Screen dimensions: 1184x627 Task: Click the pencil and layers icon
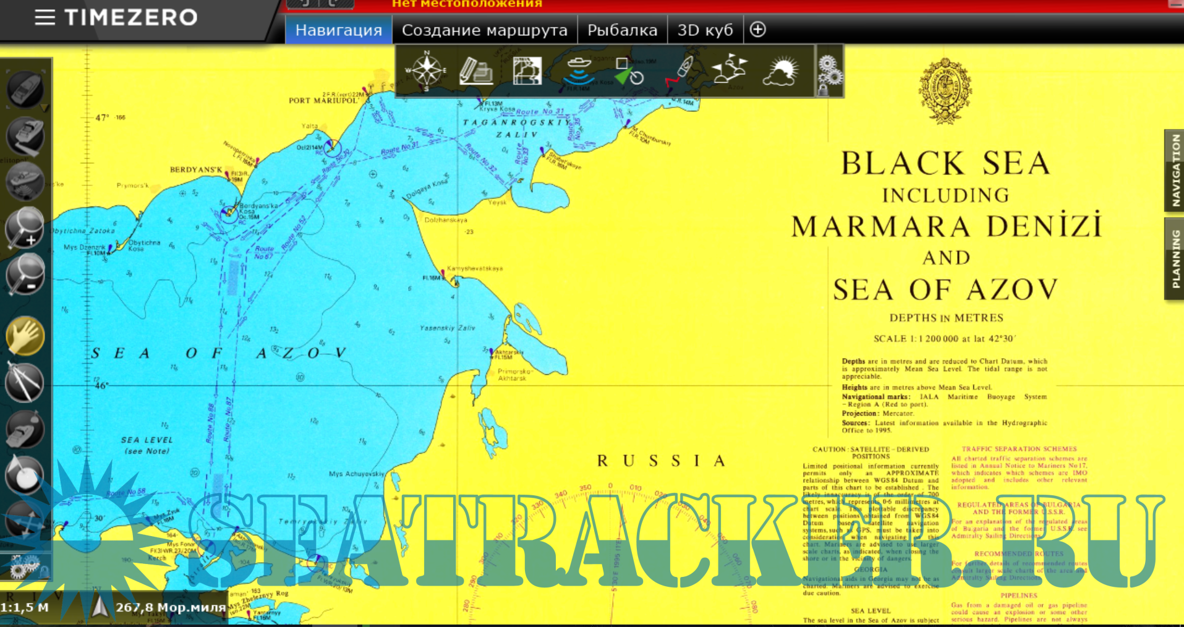pyautogui.click(x=475, y=70)
